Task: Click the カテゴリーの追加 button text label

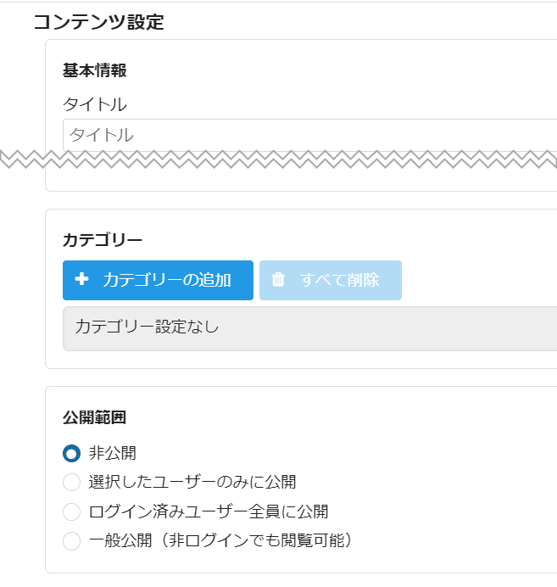Action: pyautogui.click(x=167, y=280)
